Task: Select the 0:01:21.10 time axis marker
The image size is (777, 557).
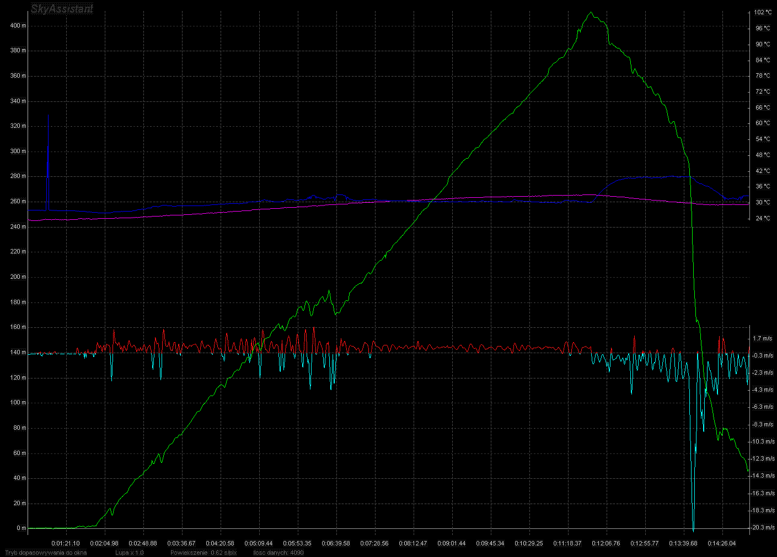Action: tap(66, 543)
